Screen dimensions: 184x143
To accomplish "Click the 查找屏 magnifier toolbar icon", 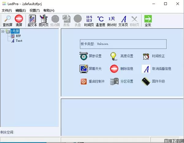I will pos(7,19).
